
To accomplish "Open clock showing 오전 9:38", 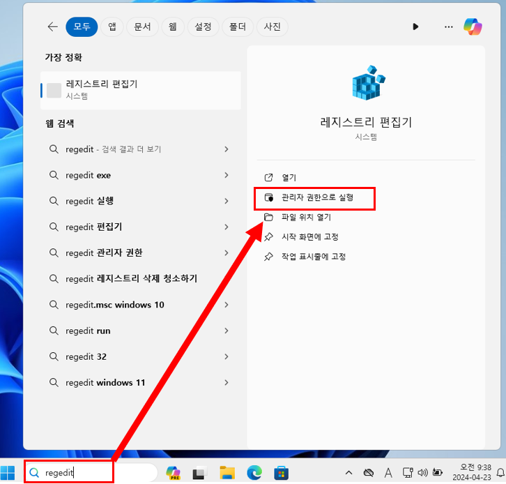I will 472,472.
